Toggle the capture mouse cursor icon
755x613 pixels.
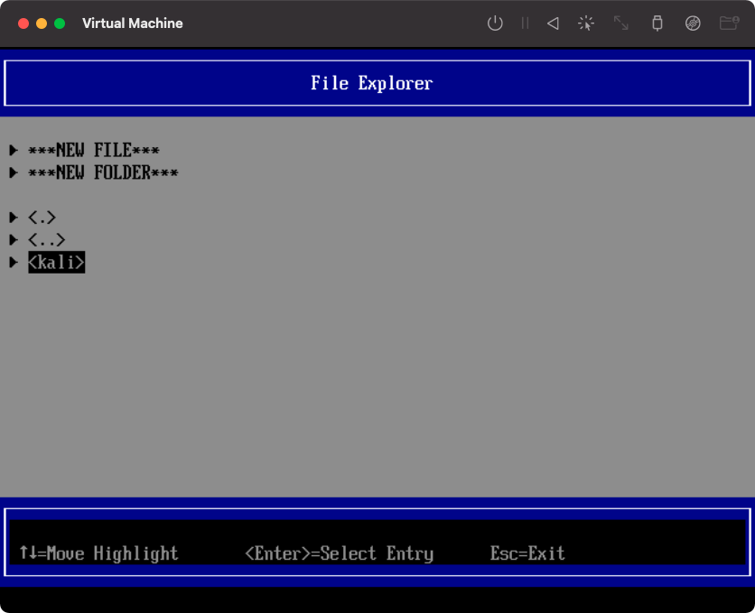pyautogui.click(x=586, y=23)
